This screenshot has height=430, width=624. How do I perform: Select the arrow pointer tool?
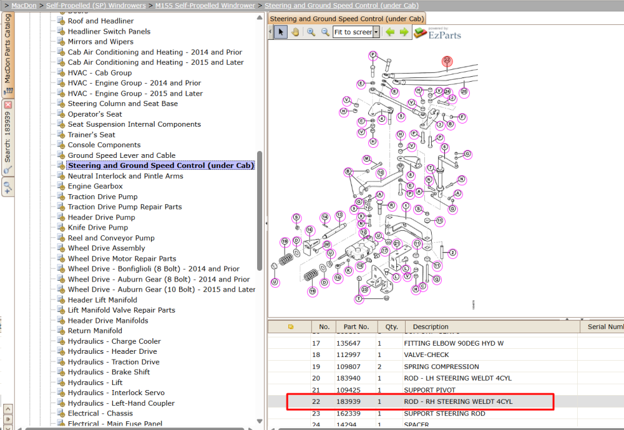click(281, 32)
